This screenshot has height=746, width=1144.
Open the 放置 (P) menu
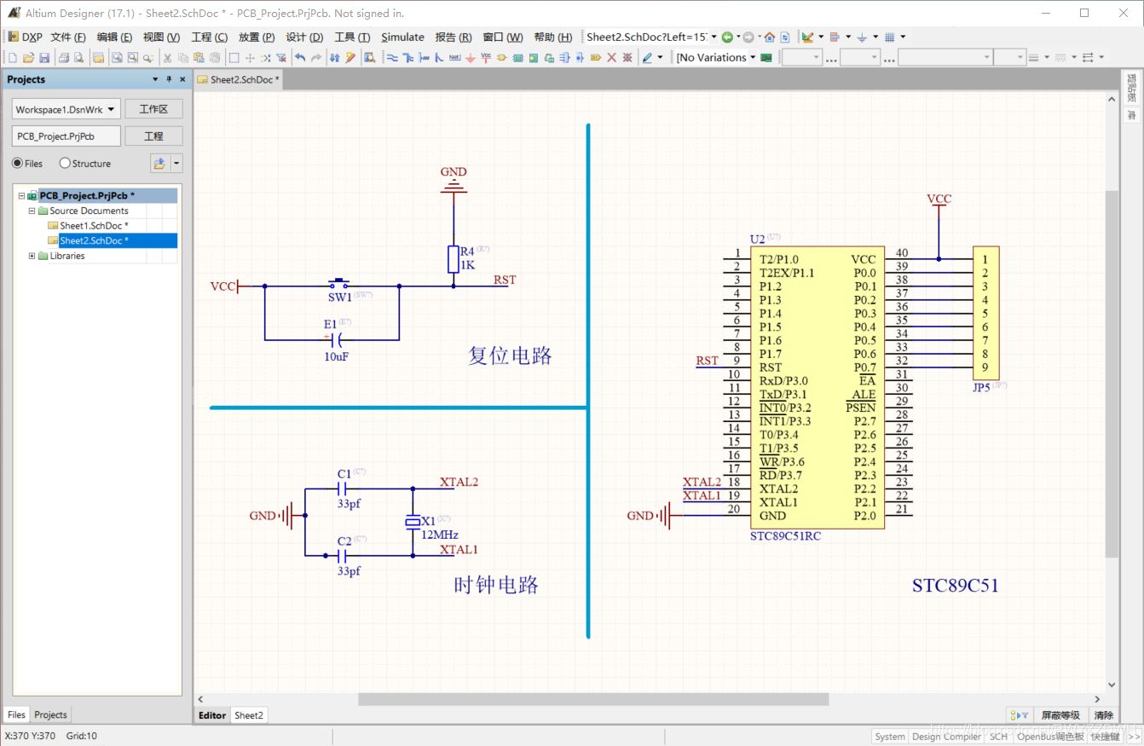point(257,37)
